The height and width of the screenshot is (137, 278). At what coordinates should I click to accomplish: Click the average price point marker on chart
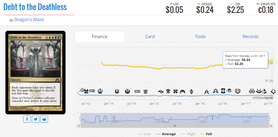pyautogui.click(x=272, y=95)
